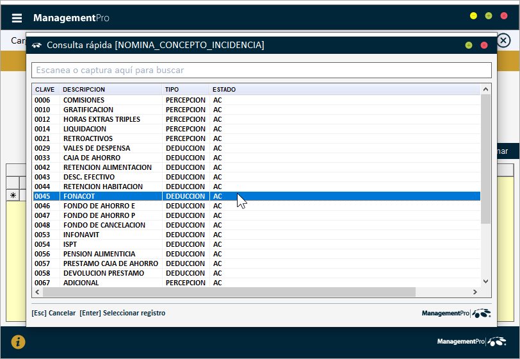Click the yellow info icon at bottom
520x359 pixels.
[x=18, y=342]
